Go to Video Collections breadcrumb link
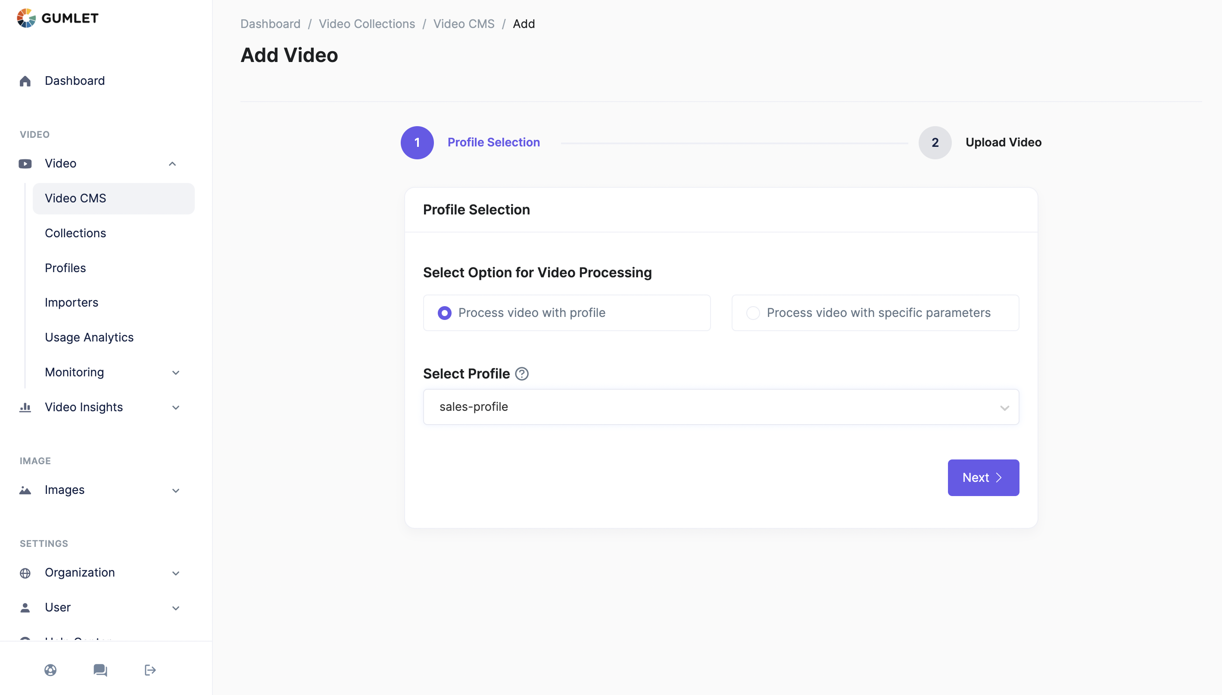1222x695 pixels. [x=367, y=24]
